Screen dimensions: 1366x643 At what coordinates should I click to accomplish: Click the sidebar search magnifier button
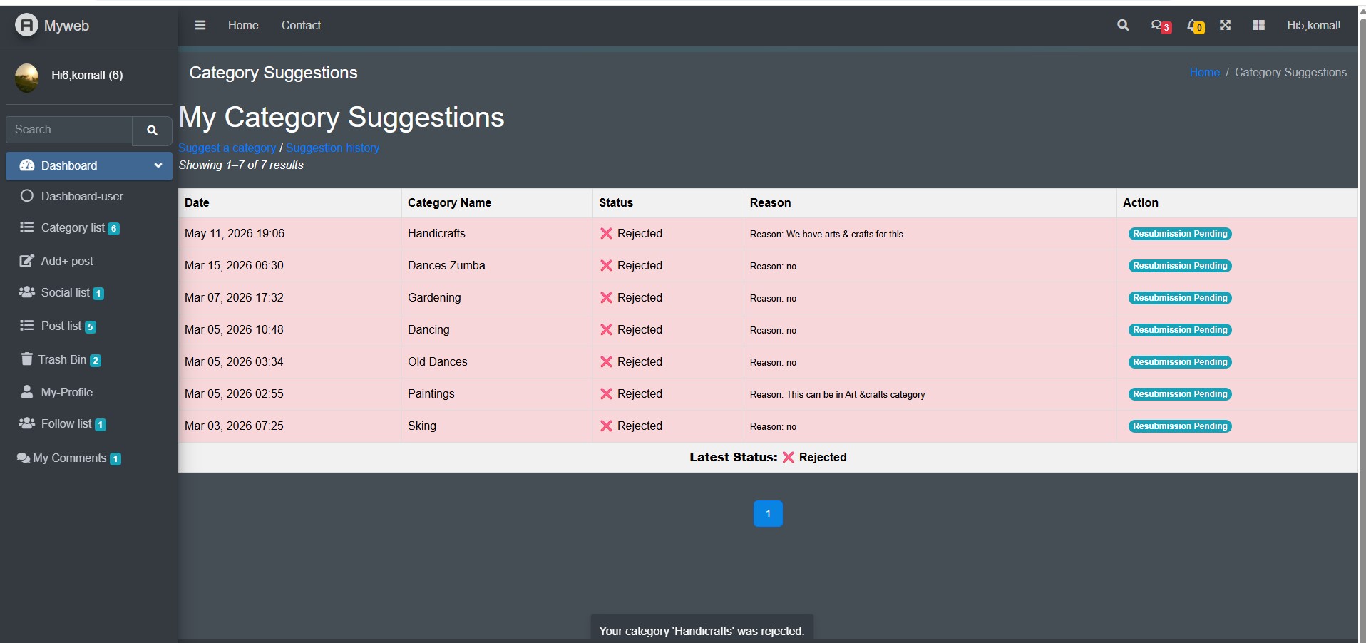pos(152,130)
